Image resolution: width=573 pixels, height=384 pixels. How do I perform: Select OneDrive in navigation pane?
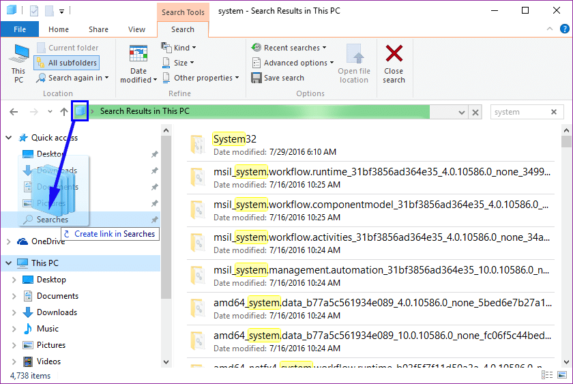click(x=48, y=241)
